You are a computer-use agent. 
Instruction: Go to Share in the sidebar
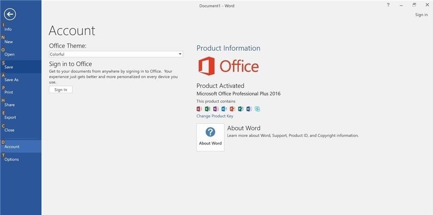(x=21, y=105)
